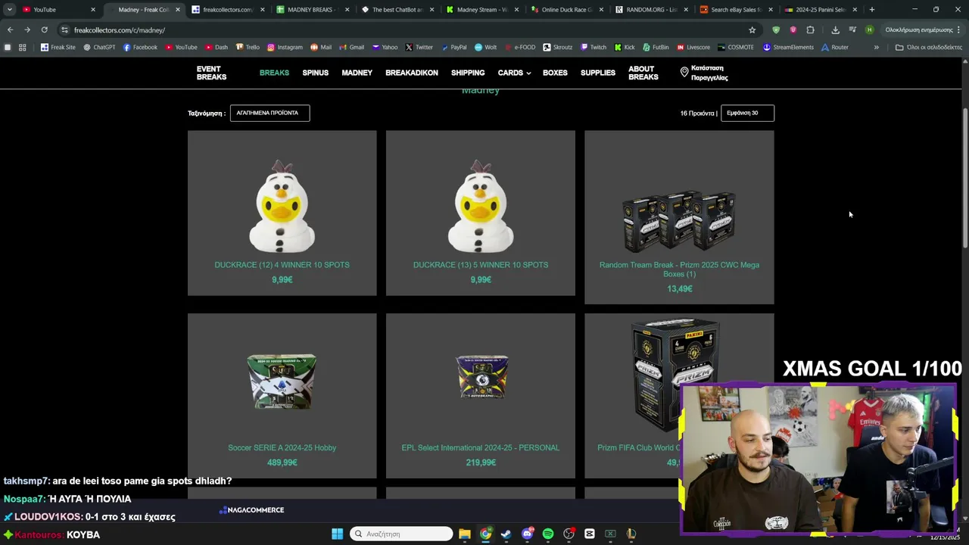Go back to previous page
Viewport: 969px width, 545px height.
[10, 30]
